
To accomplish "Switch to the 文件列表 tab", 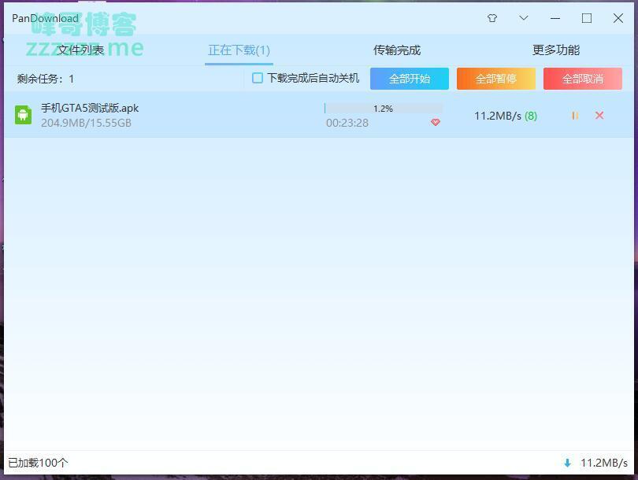I will [80, 50].
